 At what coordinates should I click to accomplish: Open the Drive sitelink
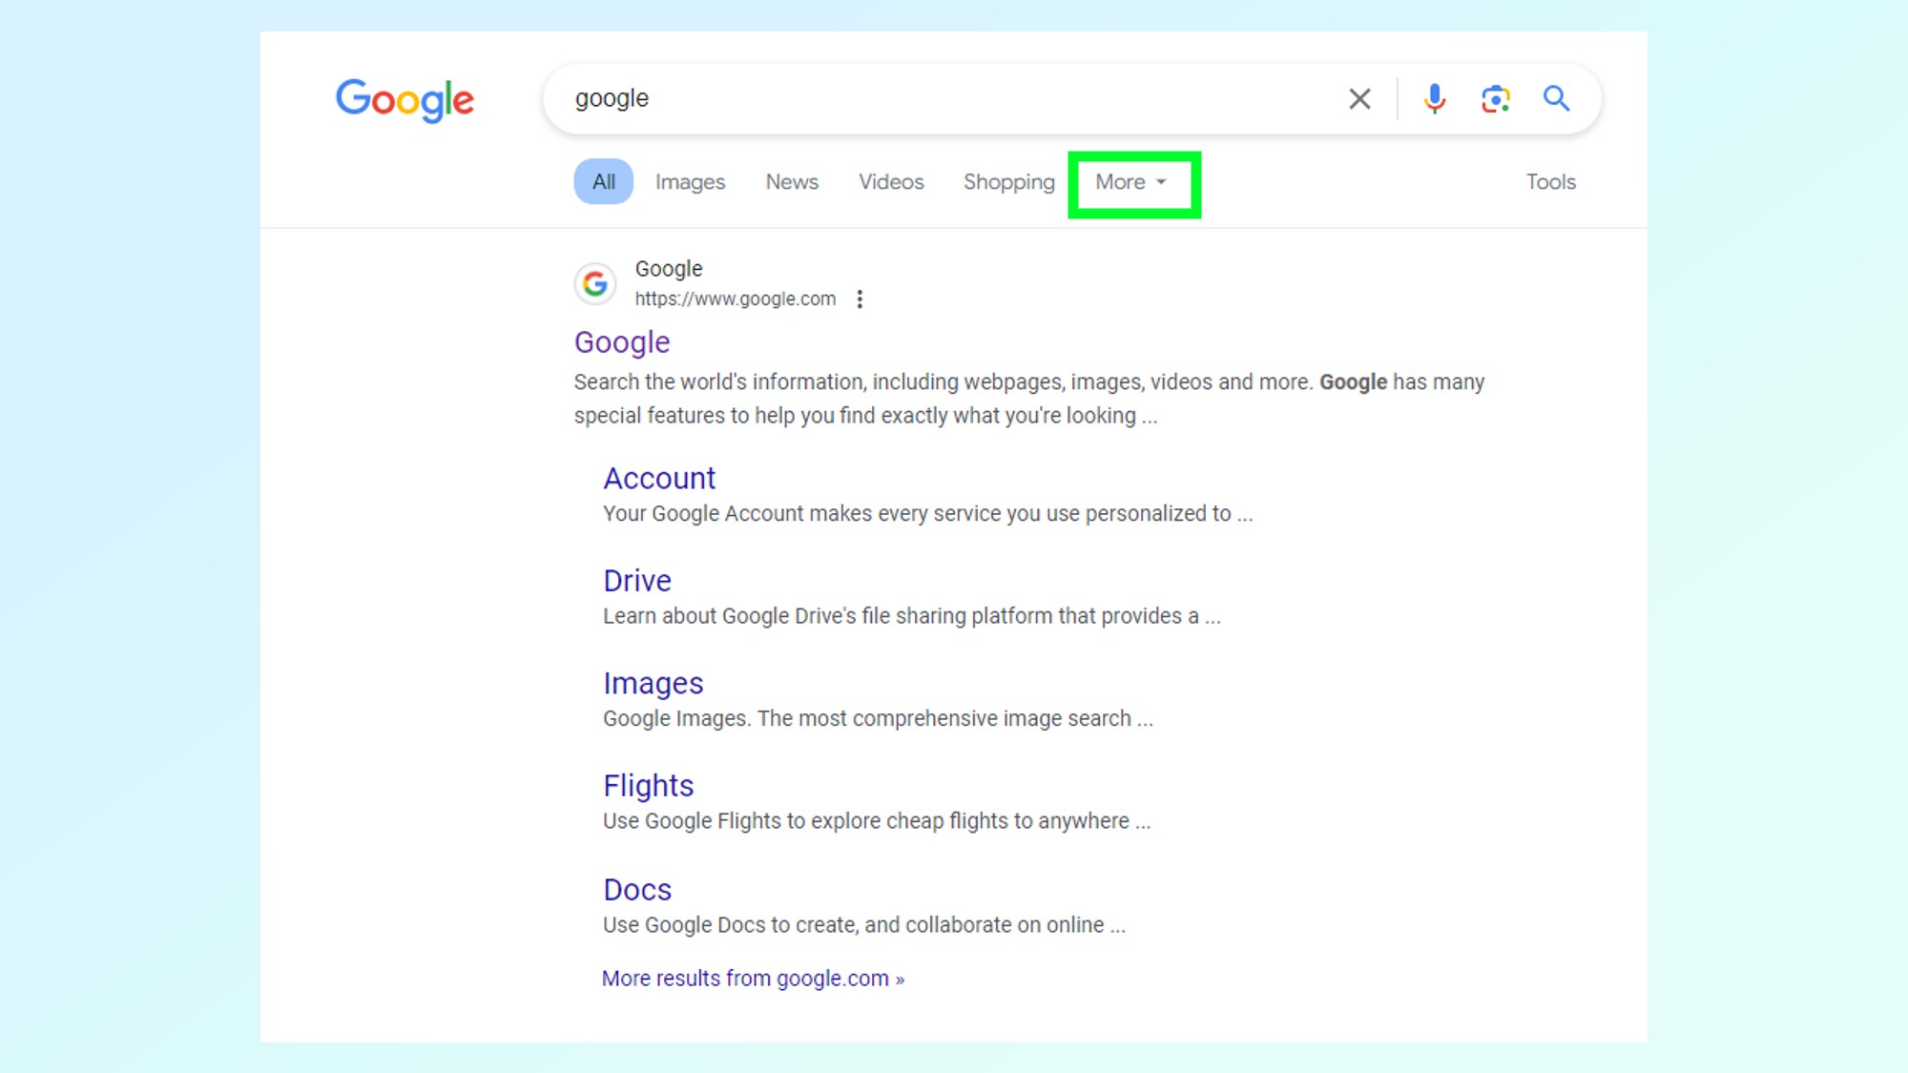tap(636, 580)
